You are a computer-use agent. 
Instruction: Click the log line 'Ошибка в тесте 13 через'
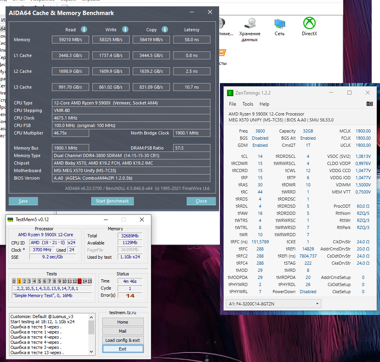[37, 353]
